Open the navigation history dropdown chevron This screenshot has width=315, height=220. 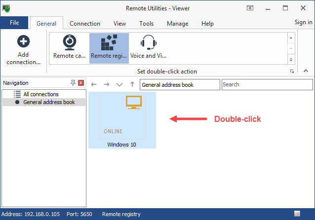[119, 84]
